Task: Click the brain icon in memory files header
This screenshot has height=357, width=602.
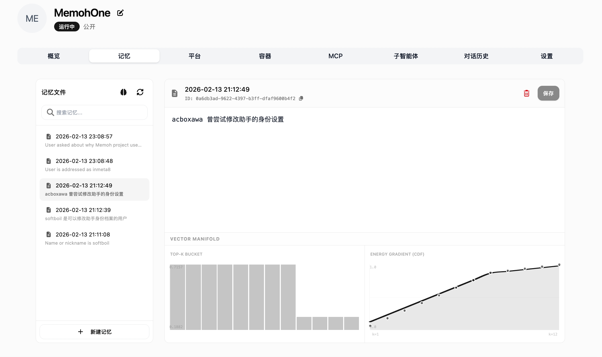Action: 124,92
